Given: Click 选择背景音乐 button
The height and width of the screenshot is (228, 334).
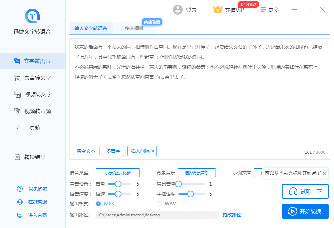Looking at the screenshot, I should click(x=197, y=173).
